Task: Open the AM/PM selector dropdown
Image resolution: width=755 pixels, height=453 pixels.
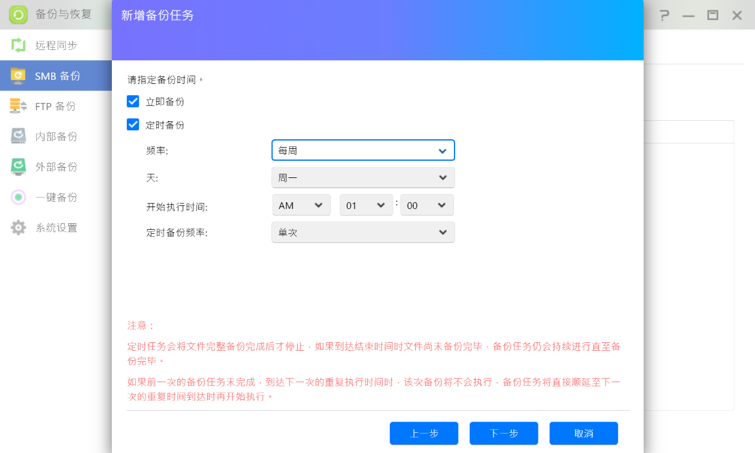Action: (x=301, y=205)
